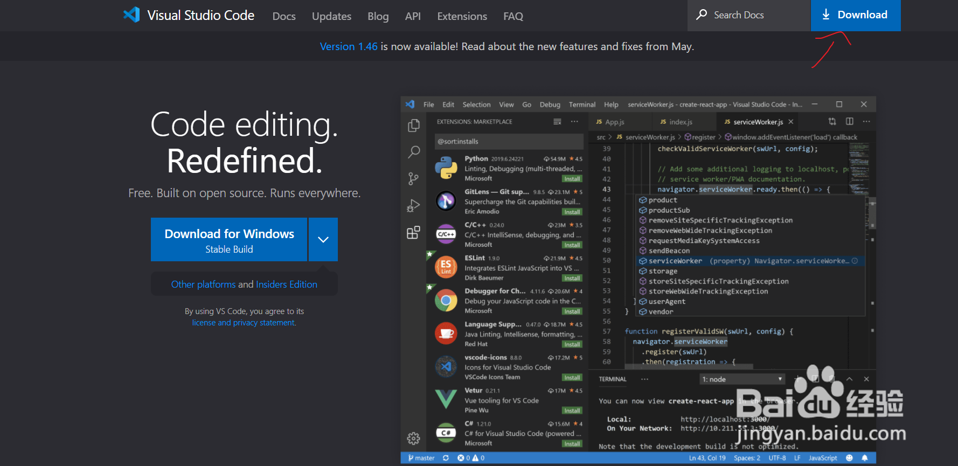Click the marketplace filter lines icon
The width and height of the screenshot is (958, 466).
tap(557, 122)
